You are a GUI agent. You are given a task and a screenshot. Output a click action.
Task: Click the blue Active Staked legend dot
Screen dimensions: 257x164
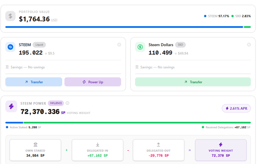coord(7,127)
